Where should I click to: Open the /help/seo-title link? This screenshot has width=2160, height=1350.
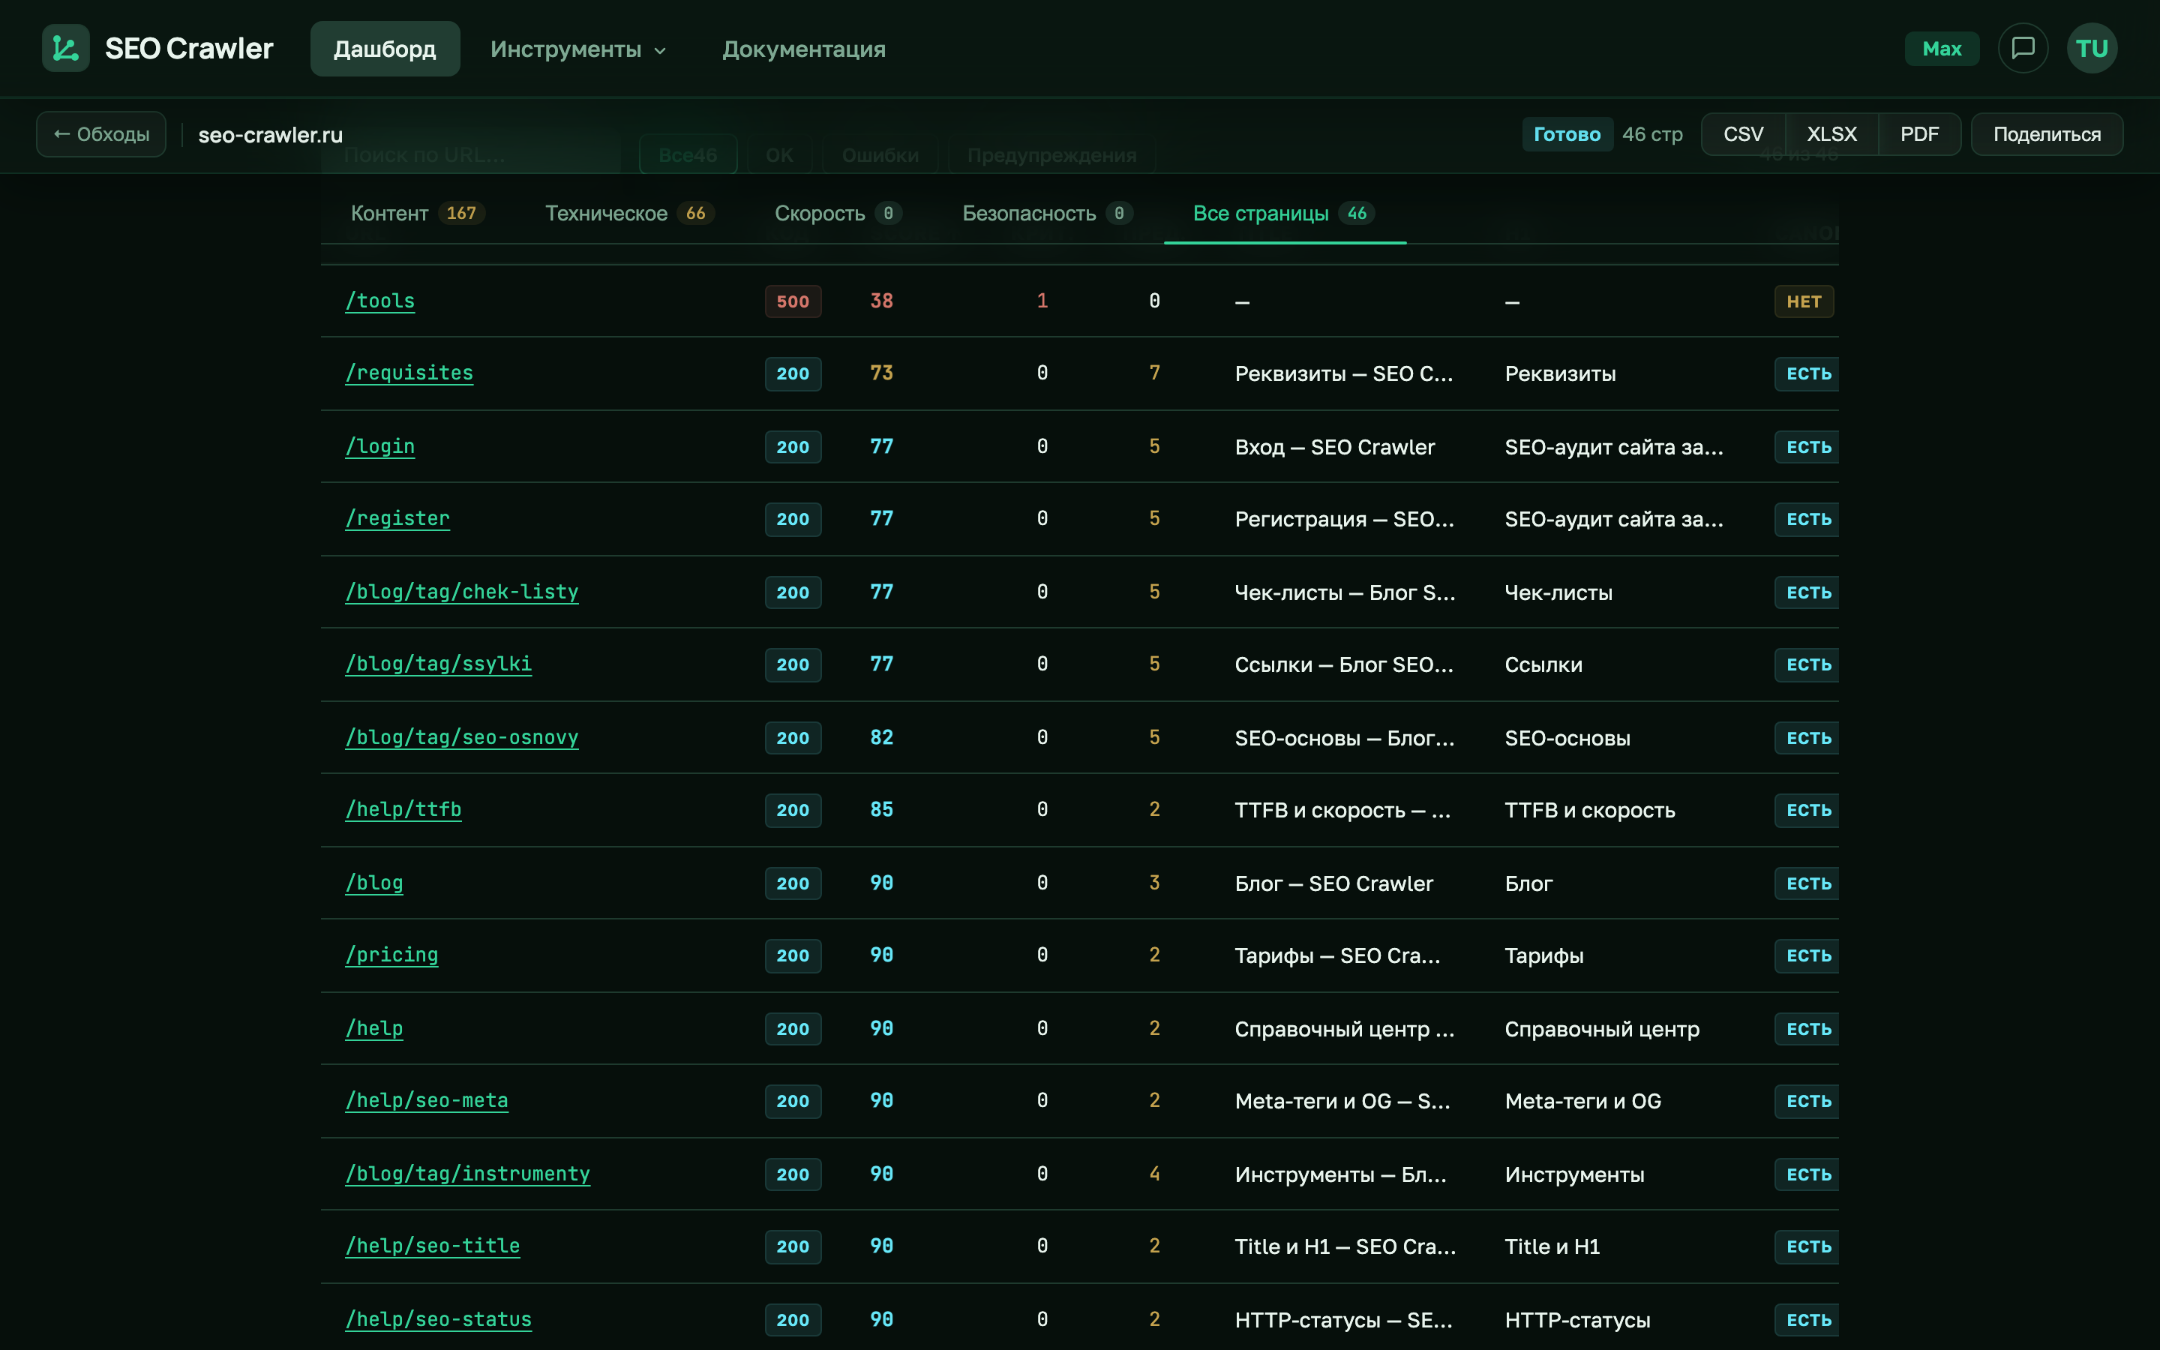(433, 1246)
